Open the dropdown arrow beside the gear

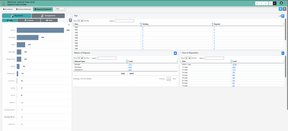click(285, 3)
